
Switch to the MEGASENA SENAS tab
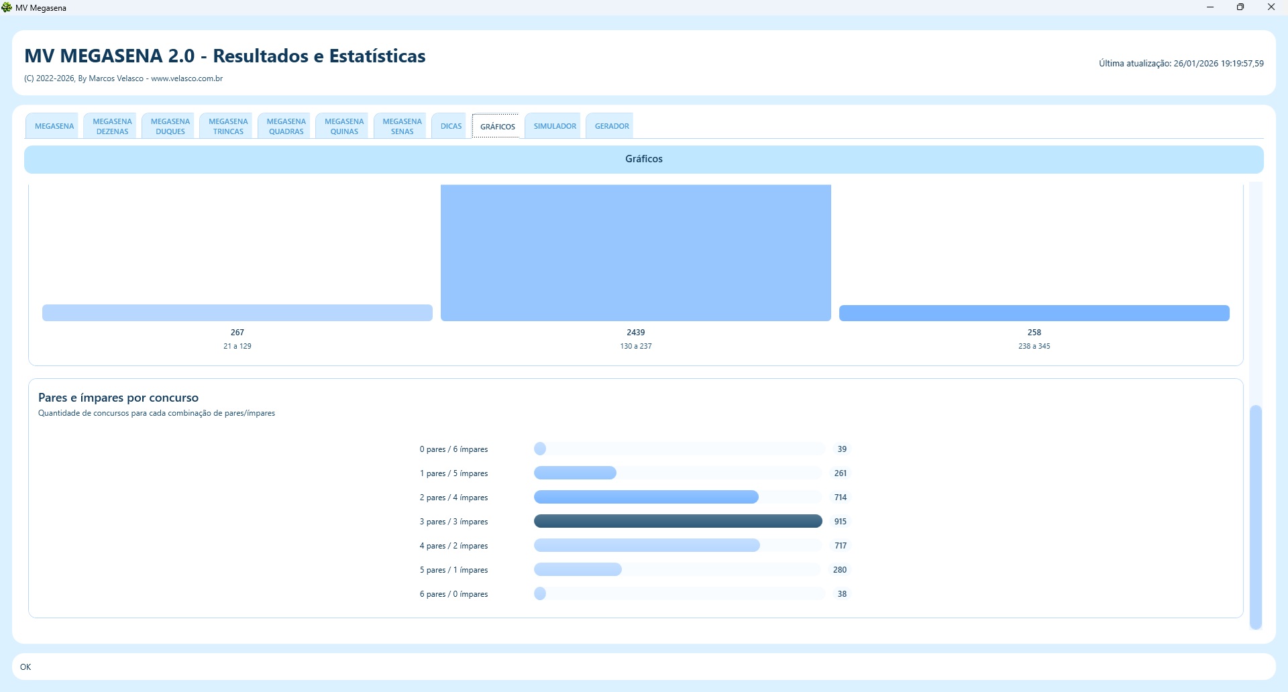(402, 126)
